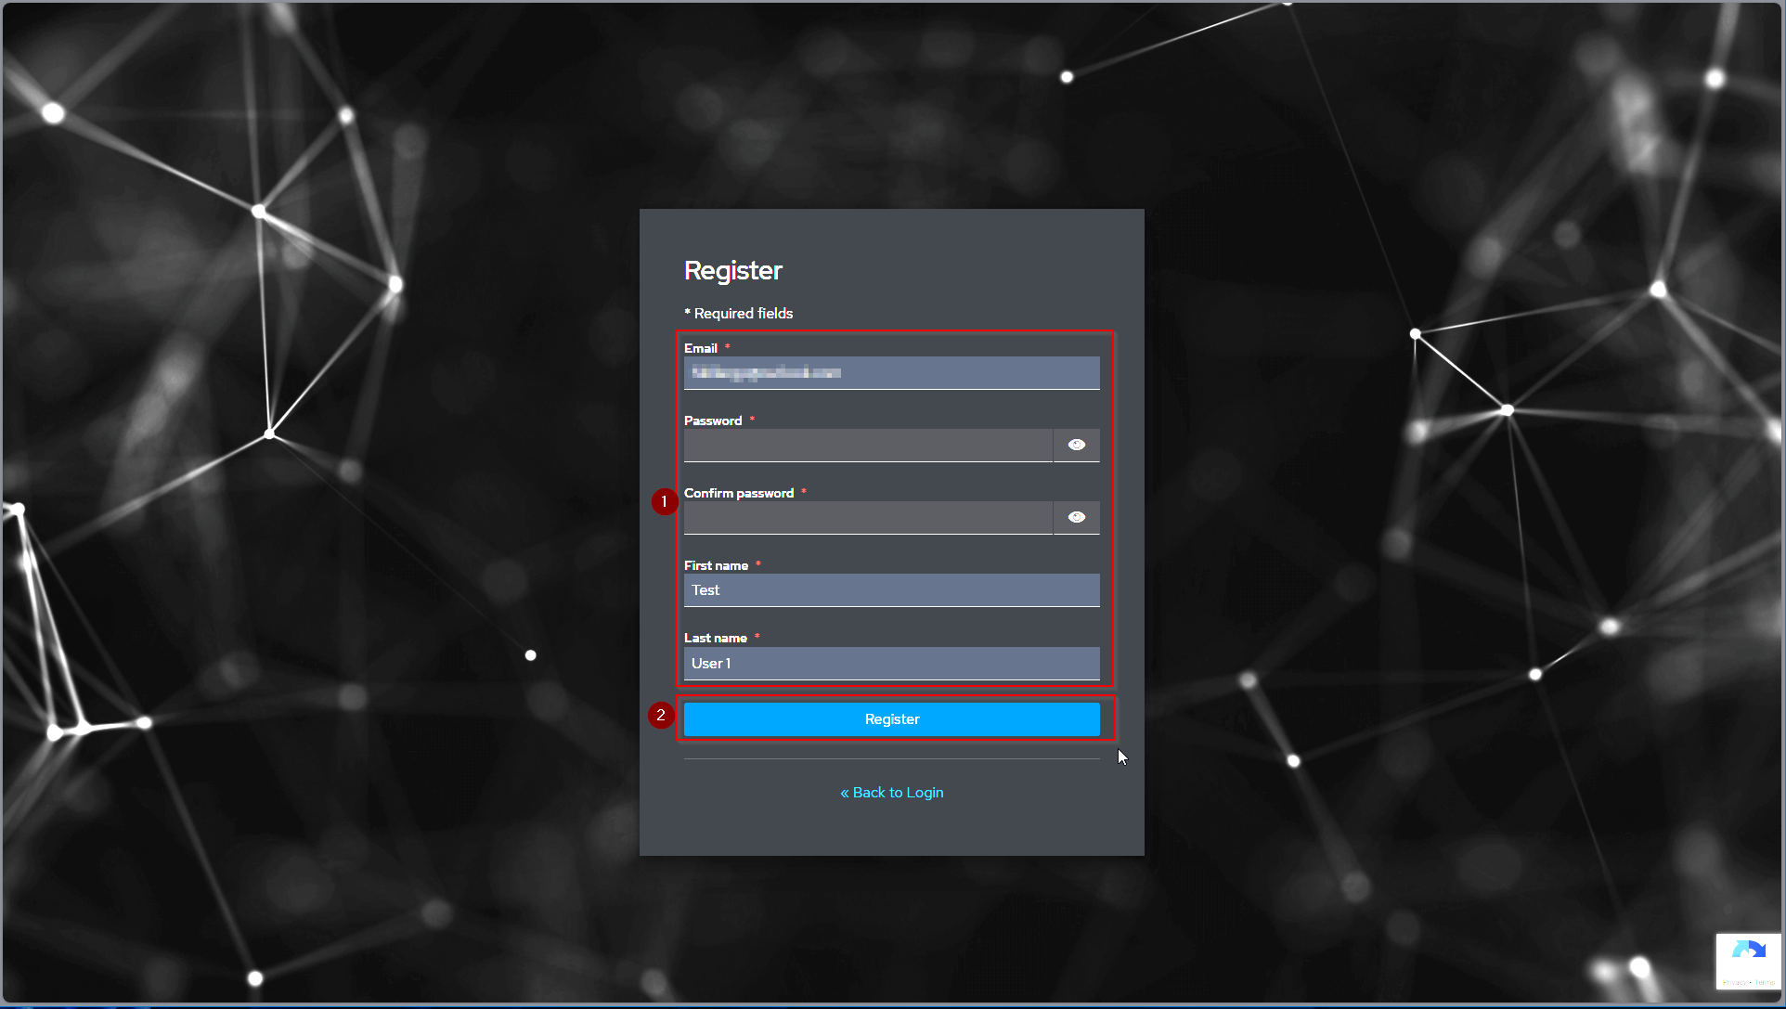
Task: Show the Password field's hidden text
Action: coord(1077,446)
